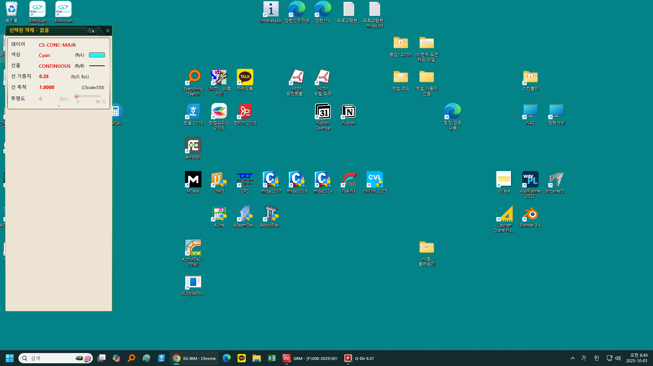Click the layer name CS-CONC-MAJR
The width and height of the screenshot is (653, 366).
[57, 45]
